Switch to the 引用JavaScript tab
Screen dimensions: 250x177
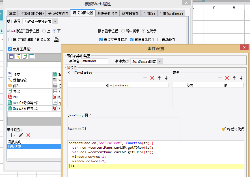171,14
